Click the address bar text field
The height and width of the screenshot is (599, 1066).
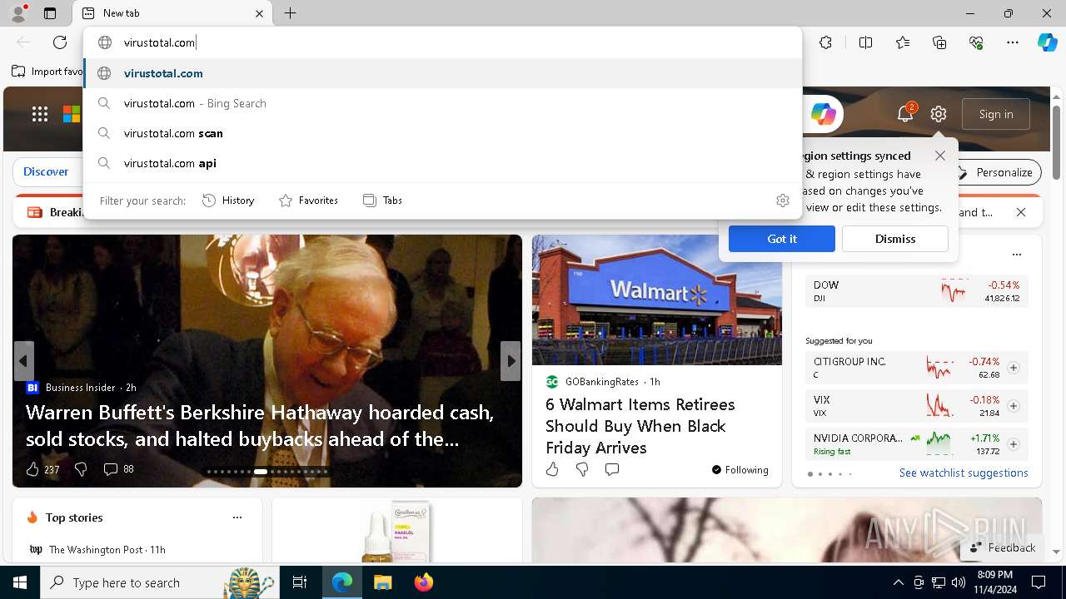point(441,42)
